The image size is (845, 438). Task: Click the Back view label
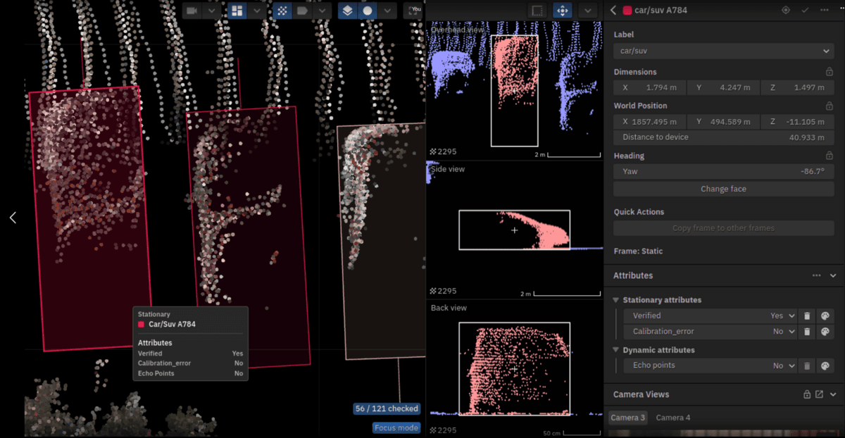(x=449, y=308)
